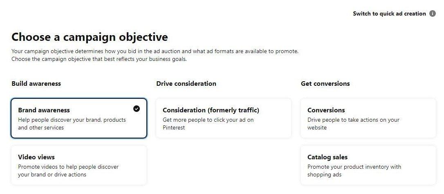
Task: Click the Video views title text
Action: (x=36, y=157)
